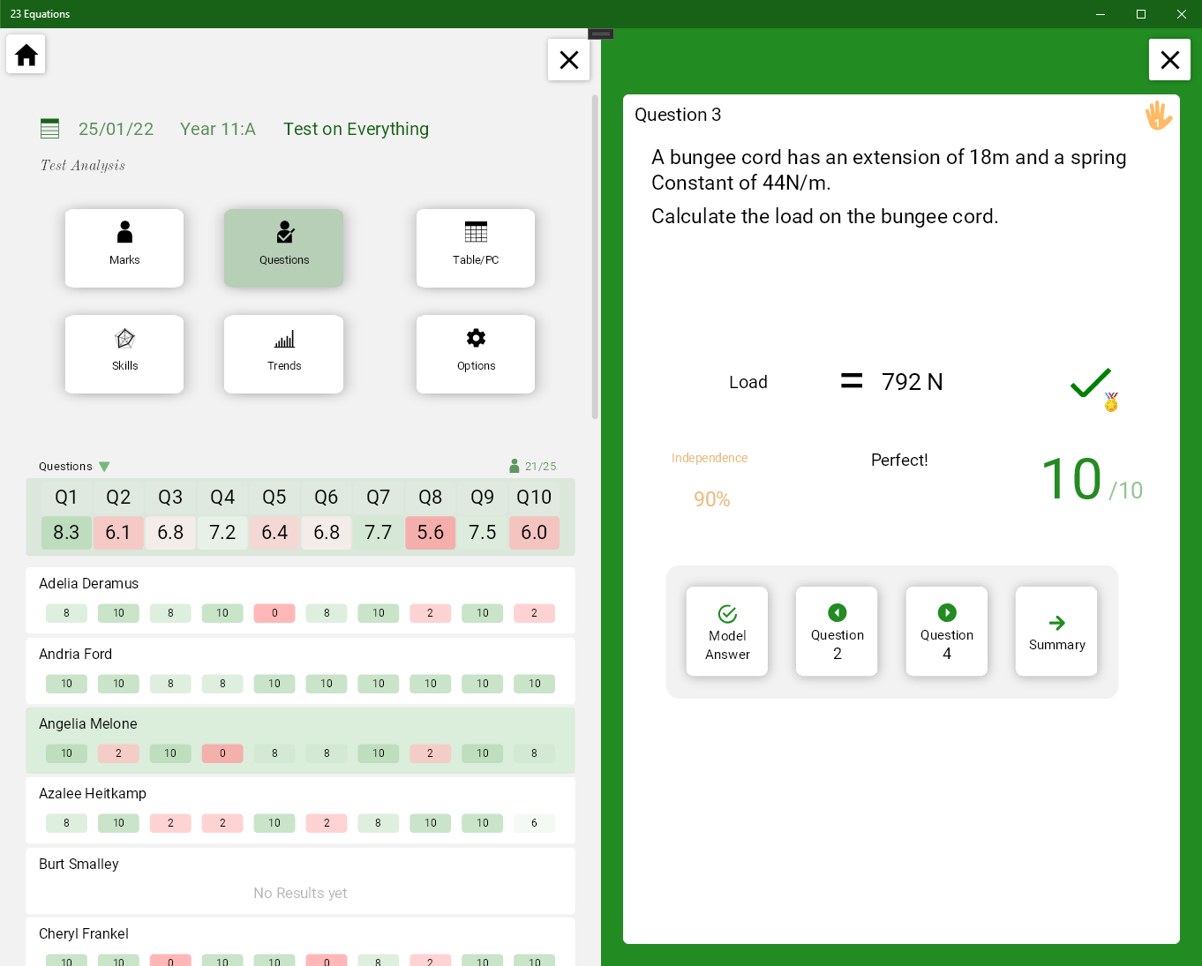
Task: Click the Q1 average score 8.3
Action: pos(66,533)
